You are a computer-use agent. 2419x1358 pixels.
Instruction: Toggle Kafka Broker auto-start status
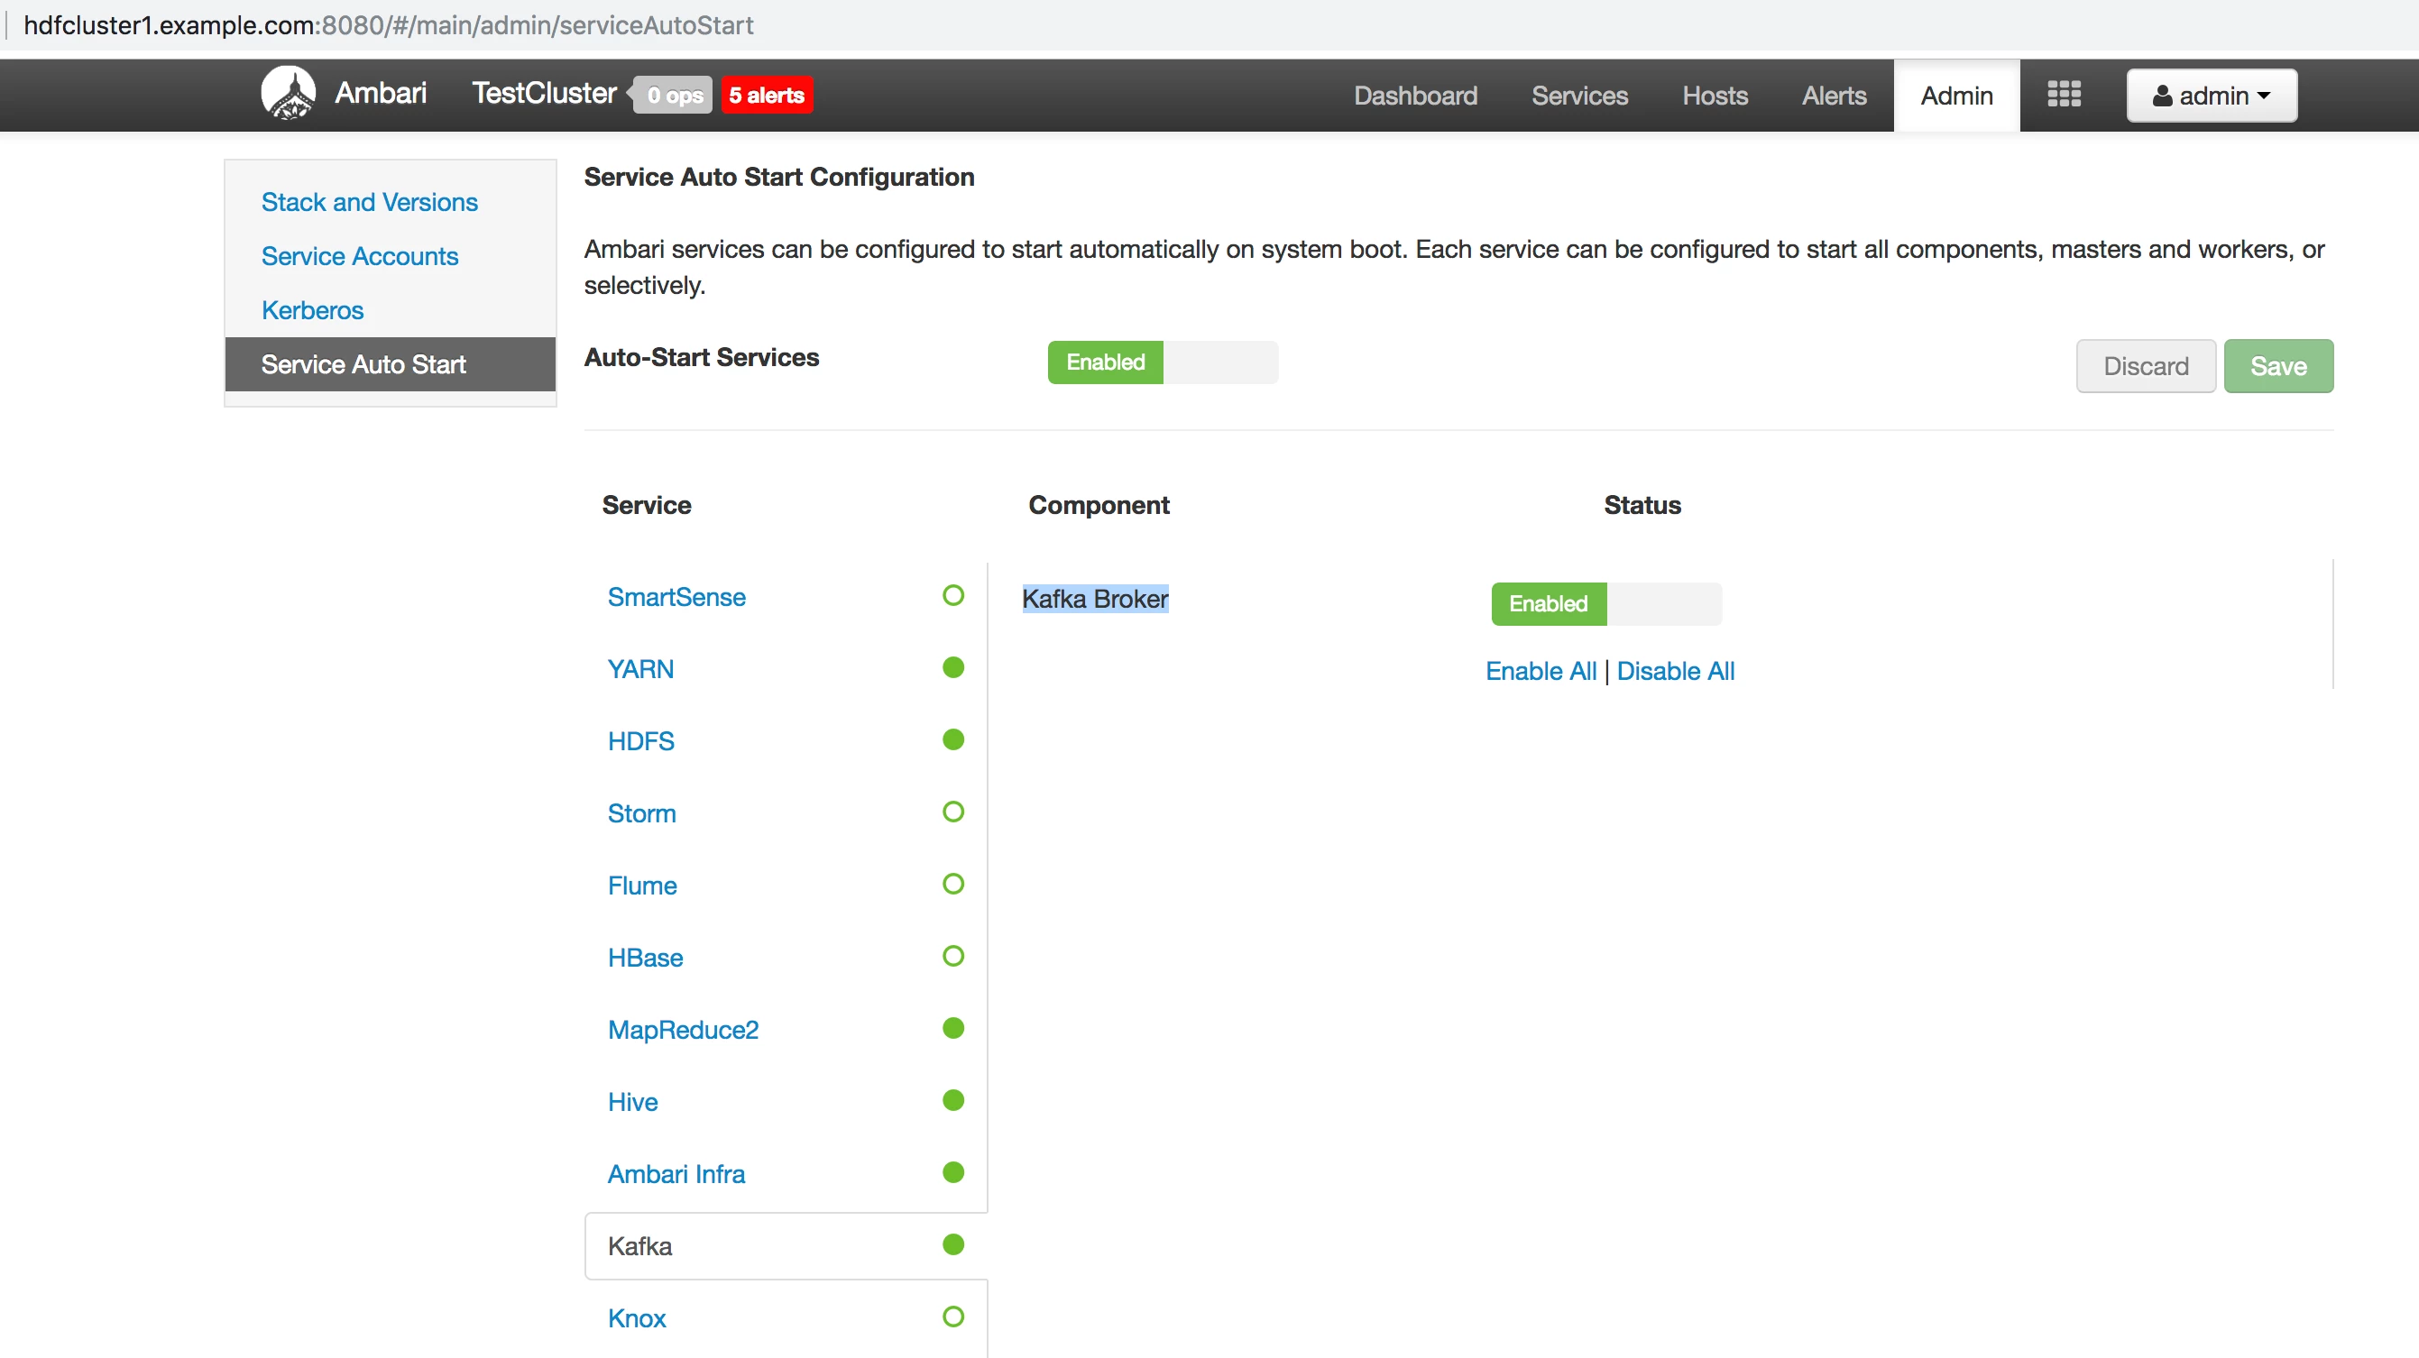1605,604
